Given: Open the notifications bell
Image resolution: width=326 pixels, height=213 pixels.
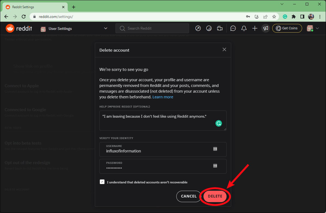Looking at the screenshot, I should 244,28.
